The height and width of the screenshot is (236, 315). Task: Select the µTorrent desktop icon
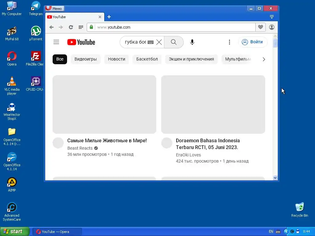36,33
